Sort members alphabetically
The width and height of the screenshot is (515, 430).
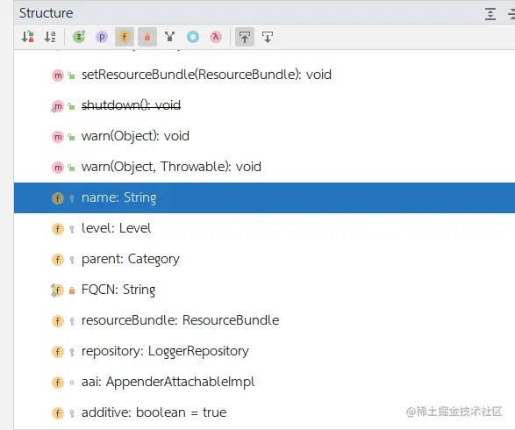coord(50,37)
